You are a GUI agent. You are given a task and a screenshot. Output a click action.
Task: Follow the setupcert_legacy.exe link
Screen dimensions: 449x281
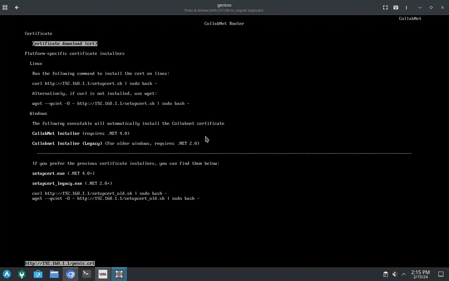pos(57,183)
